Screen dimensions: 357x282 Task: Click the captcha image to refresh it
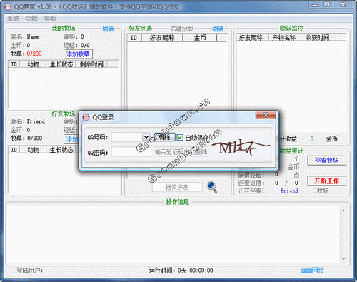(x=241, y=148)
